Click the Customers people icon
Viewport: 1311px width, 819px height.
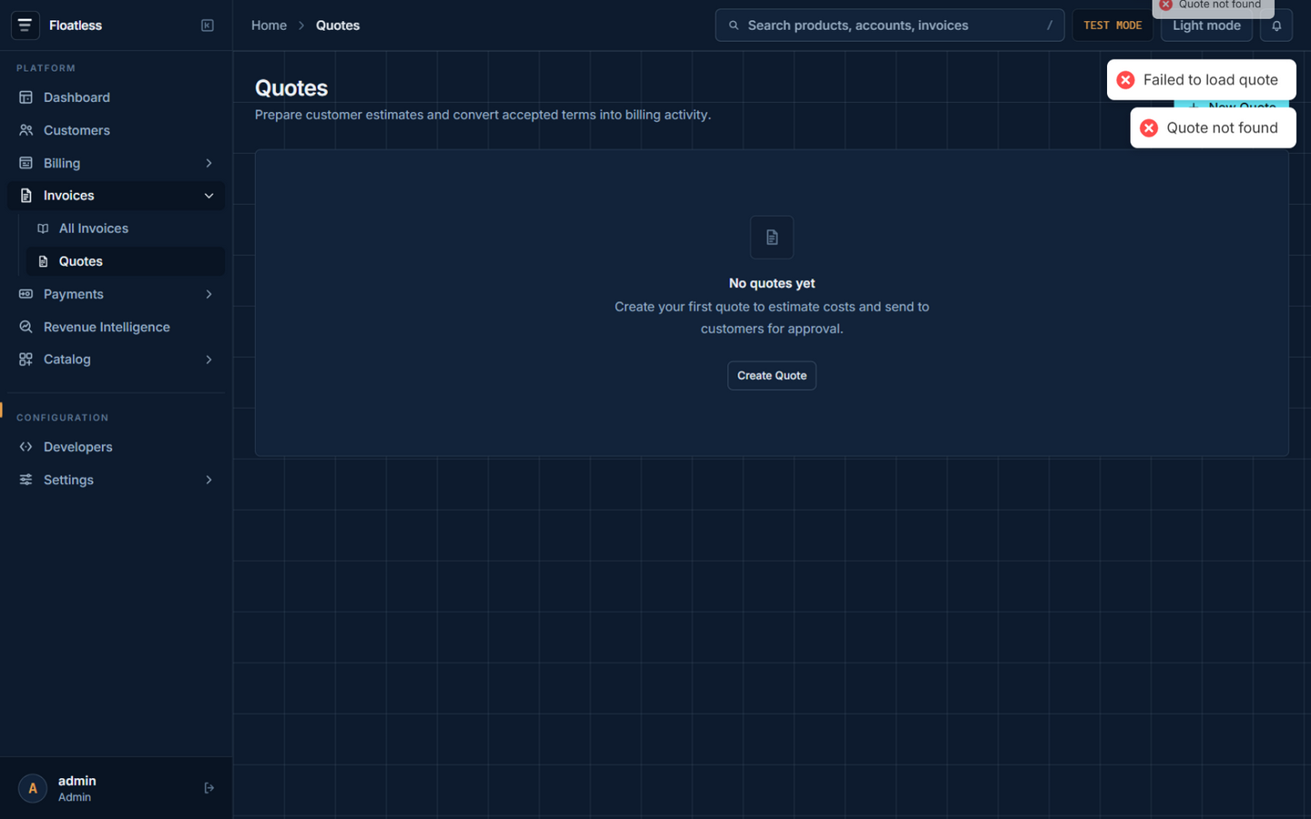tap(25, 130)
